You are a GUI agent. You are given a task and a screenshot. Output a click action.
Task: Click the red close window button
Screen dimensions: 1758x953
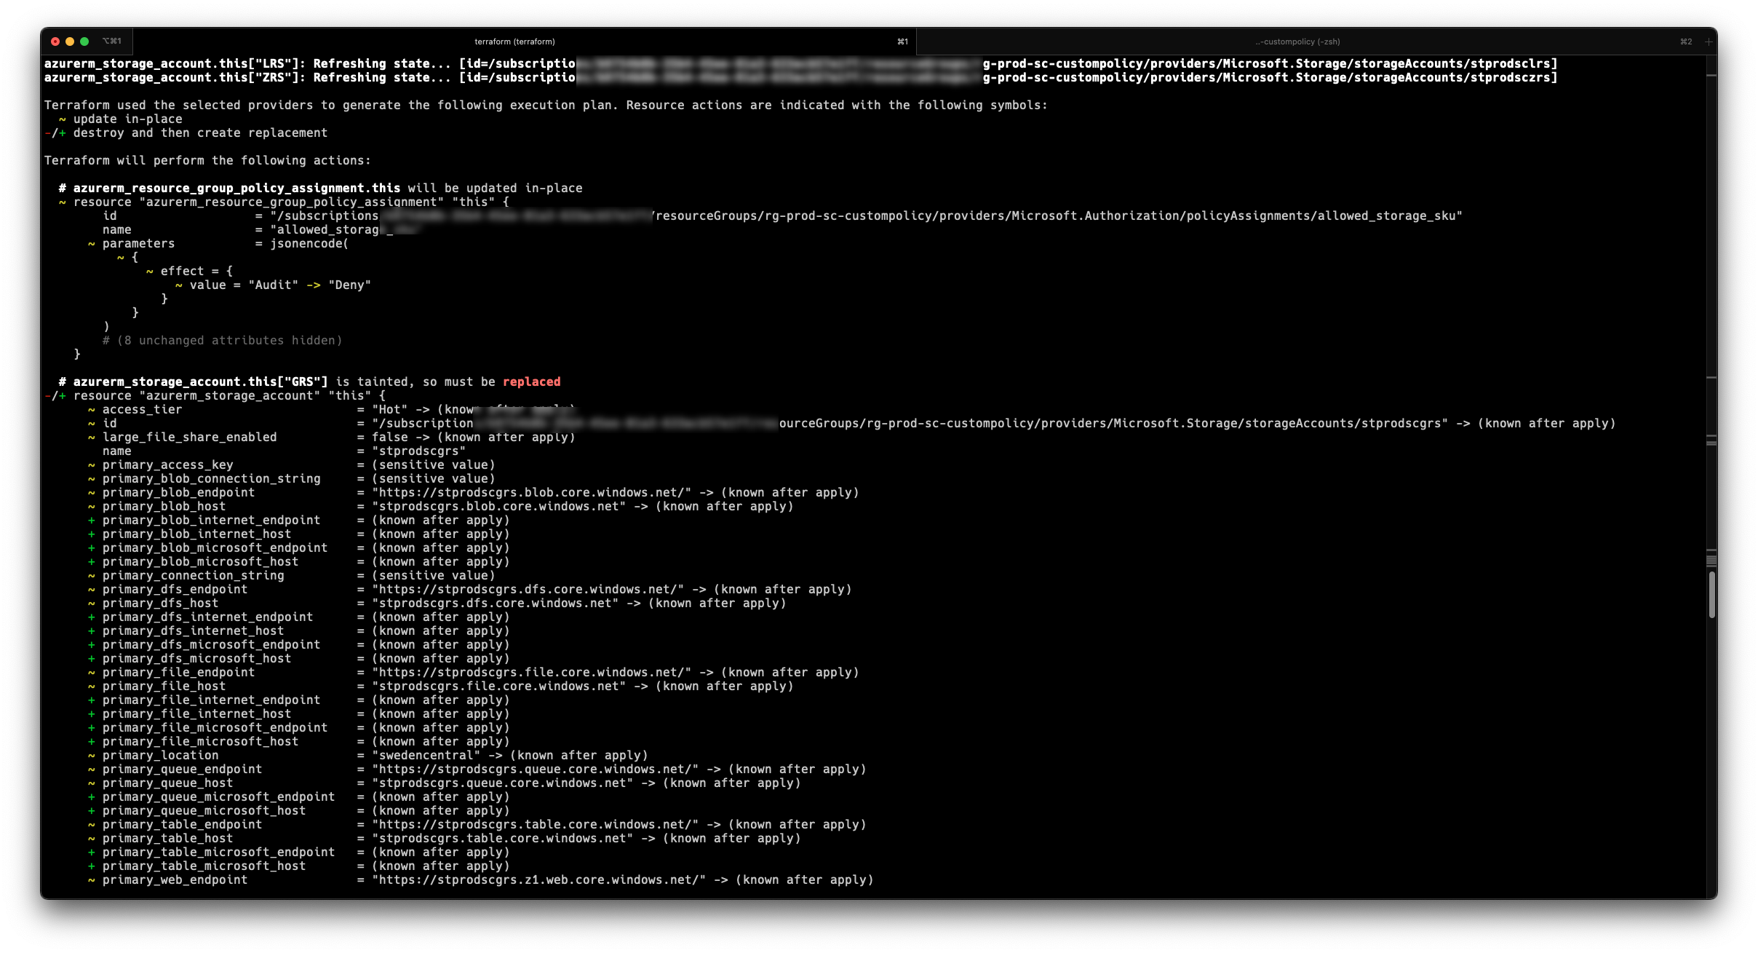[55, 41]
